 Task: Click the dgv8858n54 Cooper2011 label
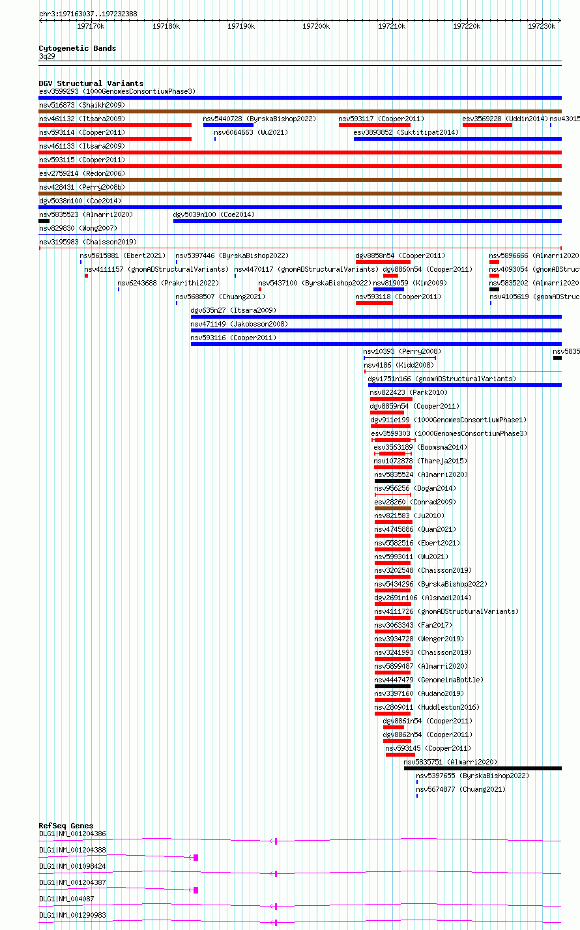coord(400,255)
